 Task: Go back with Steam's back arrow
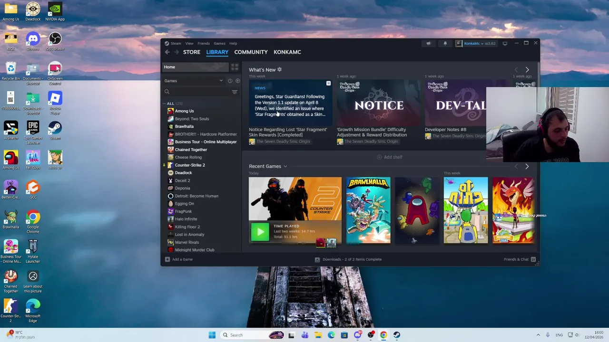click(x=167, y=52)
